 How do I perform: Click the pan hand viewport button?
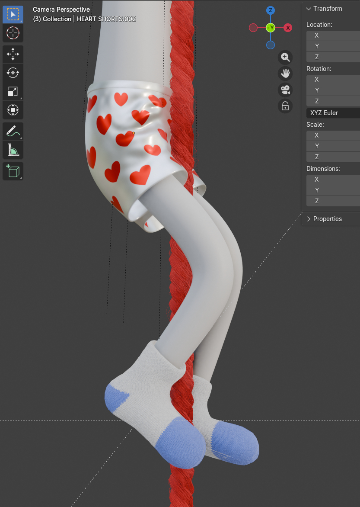[x=285, y=74]
